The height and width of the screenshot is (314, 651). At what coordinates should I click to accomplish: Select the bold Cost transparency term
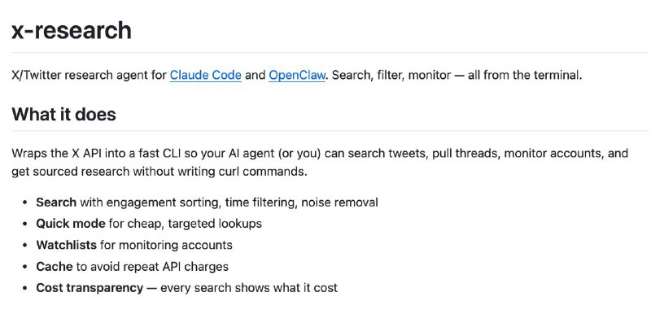[90, 287]
